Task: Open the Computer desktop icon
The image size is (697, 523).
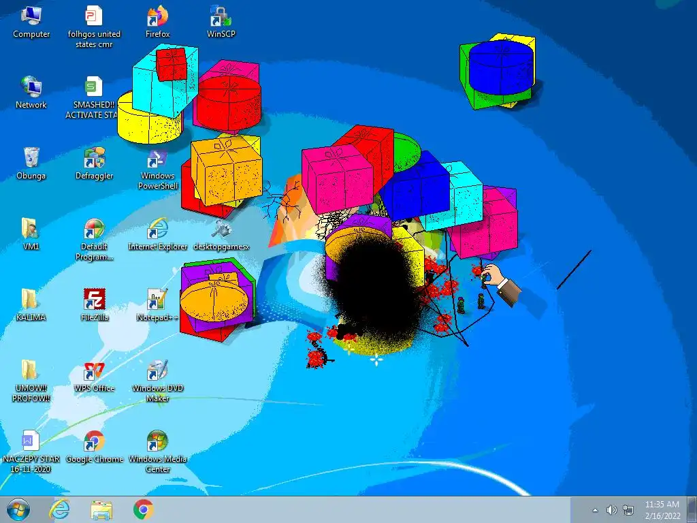Action: tap(31, 22)
